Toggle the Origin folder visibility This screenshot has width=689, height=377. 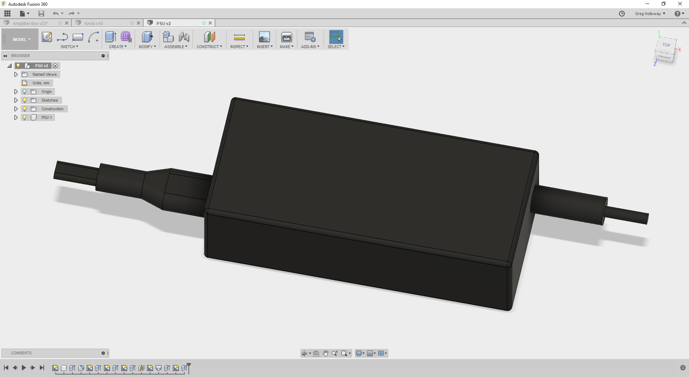click(24, 92)
